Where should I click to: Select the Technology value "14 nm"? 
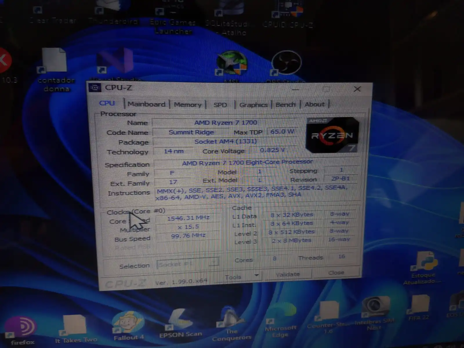tap(174, 151)
